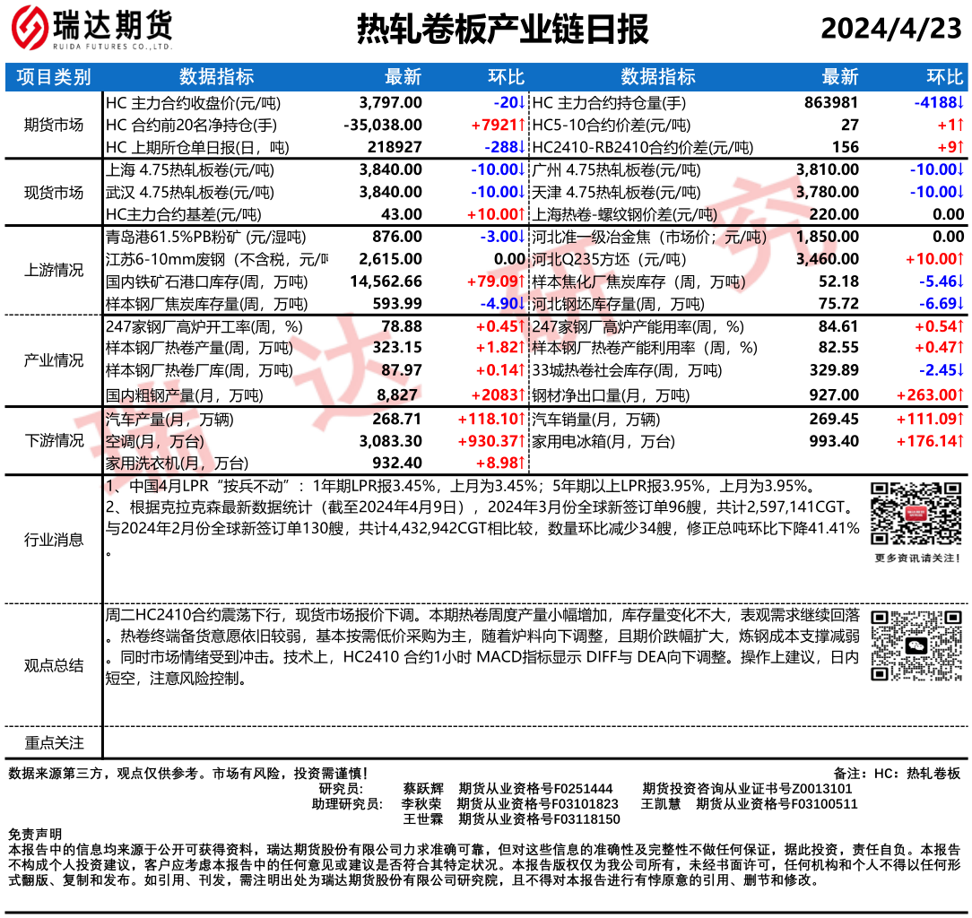Select the crude steel output "8,827"
The height and width of the screenshot is (918, 972).
point(397,395)
